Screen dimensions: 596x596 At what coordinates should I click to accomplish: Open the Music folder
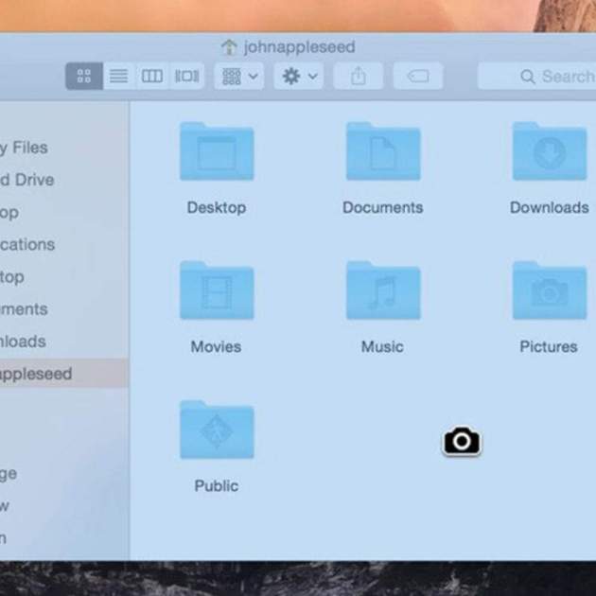pos(382,292)
